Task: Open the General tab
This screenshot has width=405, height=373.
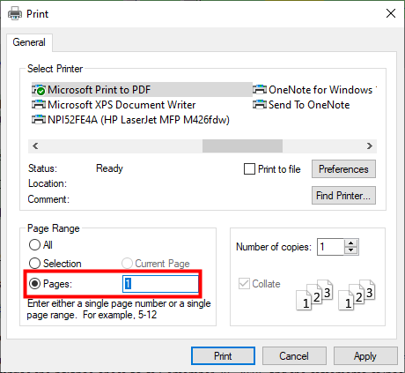Action: pos(29,42)
